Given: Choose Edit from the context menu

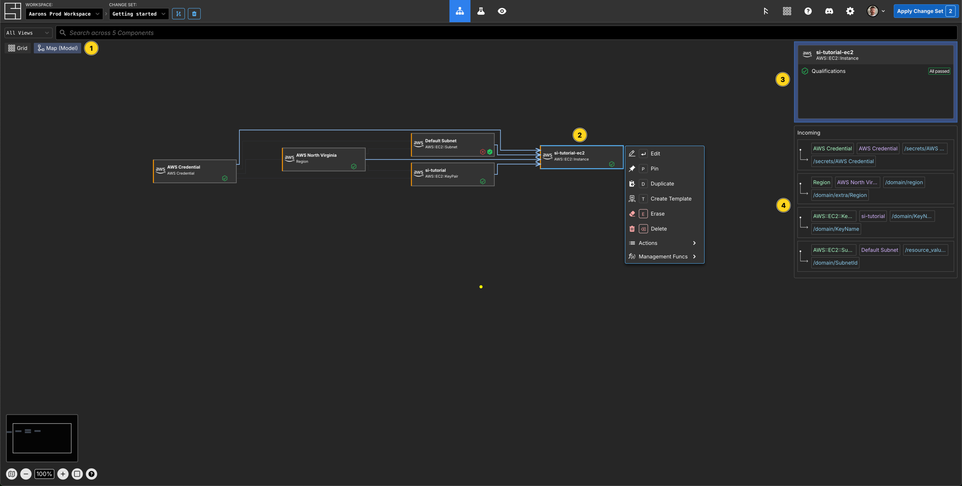Looking at the screenshot, I should (x=664, y=154).
